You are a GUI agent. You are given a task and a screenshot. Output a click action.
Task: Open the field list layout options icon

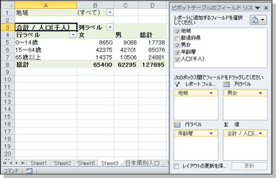(258, 20)
